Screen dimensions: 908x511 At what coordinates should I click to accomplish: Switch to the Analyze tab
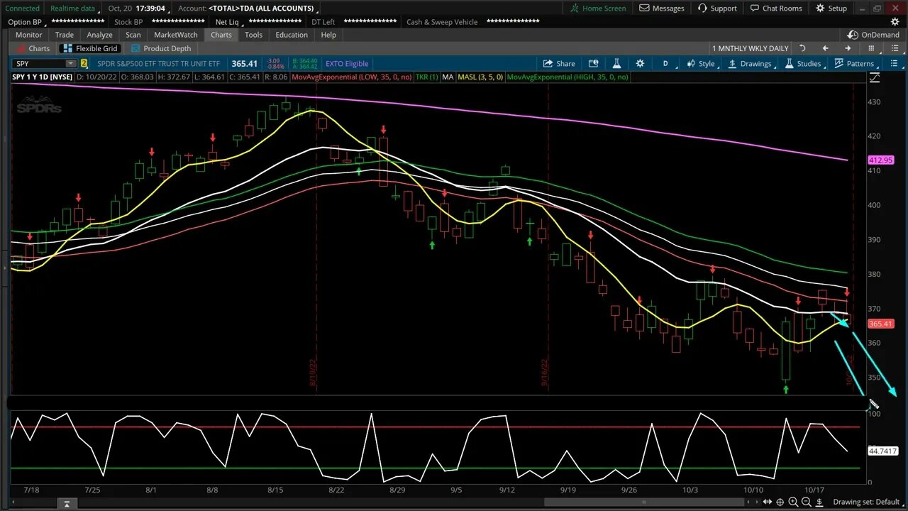click(100, 35)
